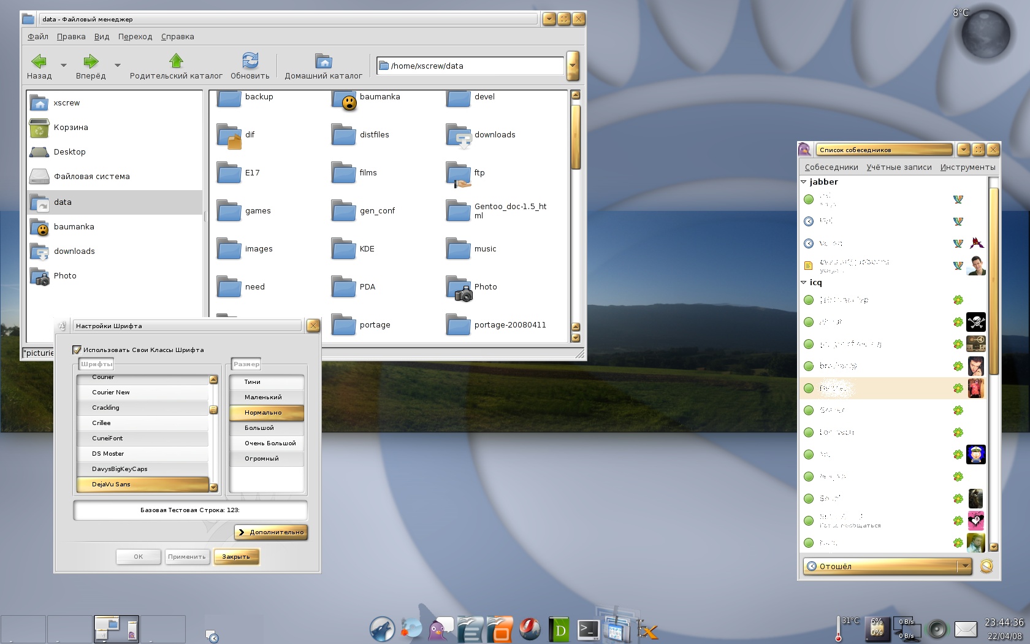Open Учётные записи menu
The width and height of the screenshot is (1030, 644).
click(x=899, y=167)
